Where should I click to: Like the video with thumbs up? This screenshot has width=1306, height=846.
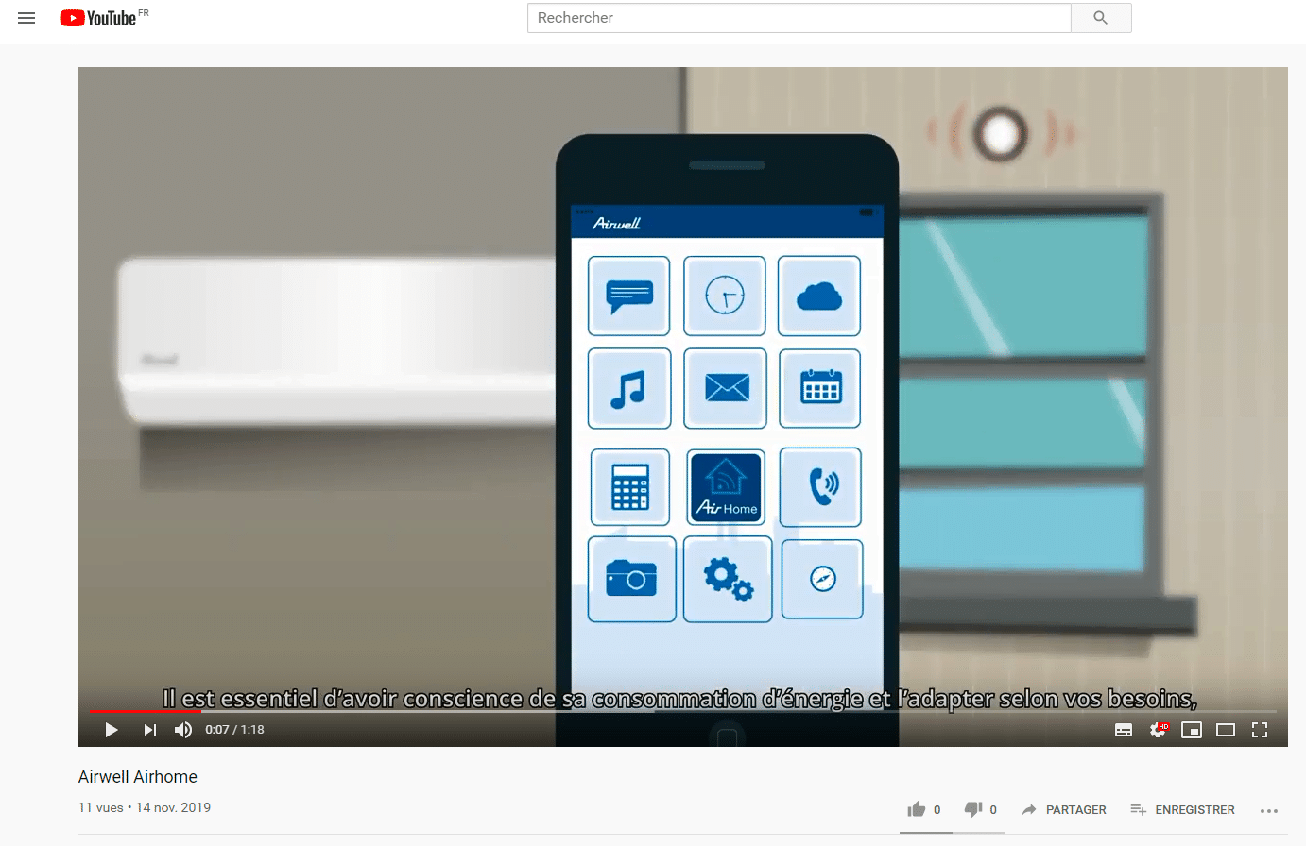point(917,809)
